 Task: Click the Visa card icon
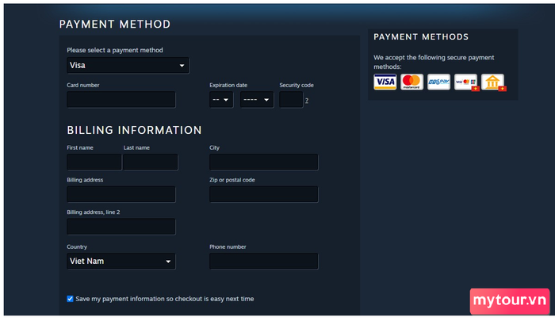click(x=385, y=82)
